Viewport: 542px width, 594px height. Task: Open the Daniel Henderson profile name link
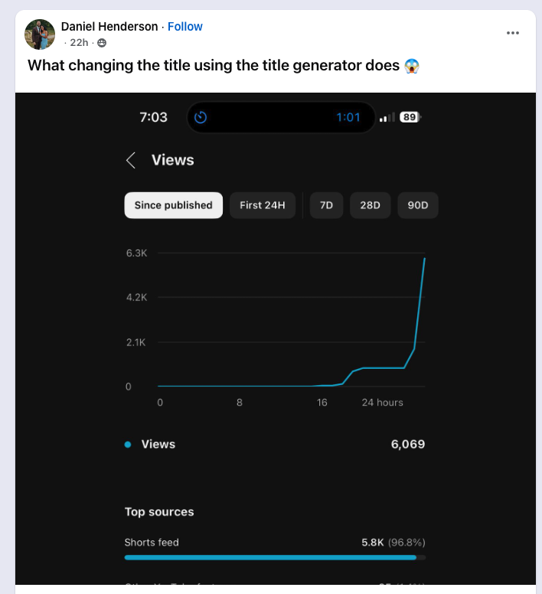coord(109,27)
